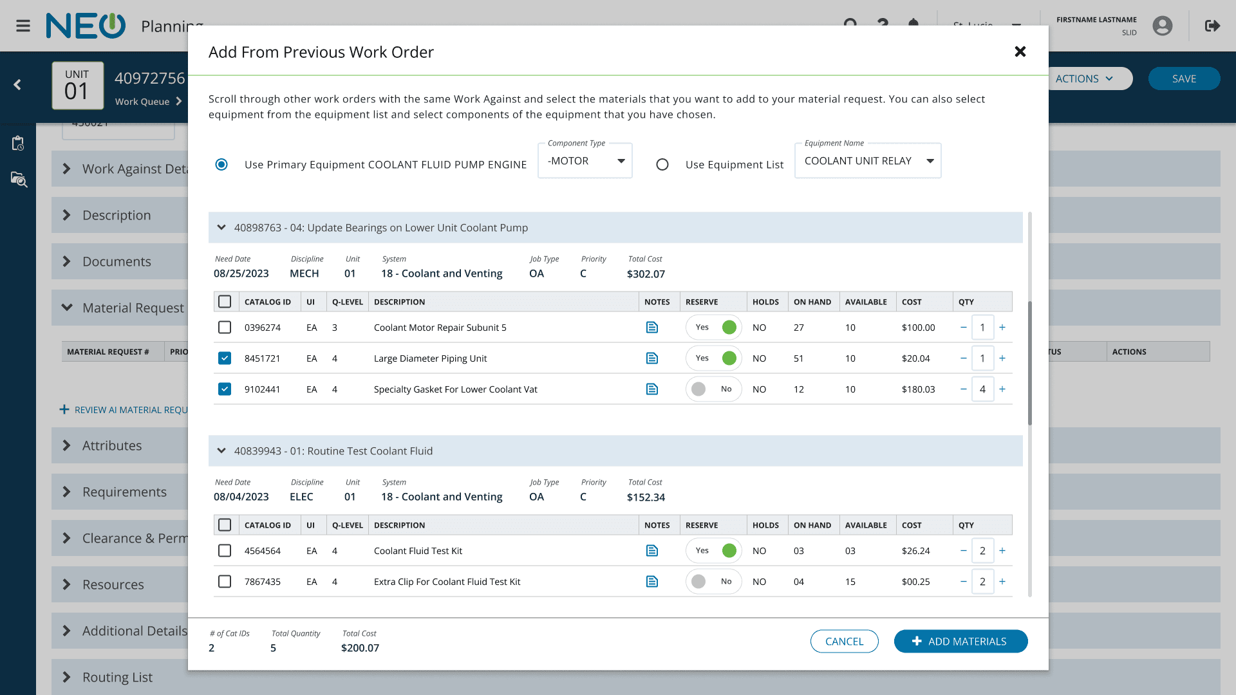
Task: Select the Use Equipment List radio button
Action: tap(662, 165)
